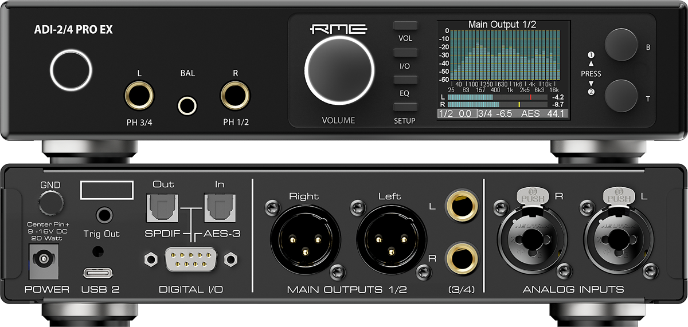This screenshot has height=327, width=688.
Task: Click the B encoder knob
Action: [x=620, y=44]
